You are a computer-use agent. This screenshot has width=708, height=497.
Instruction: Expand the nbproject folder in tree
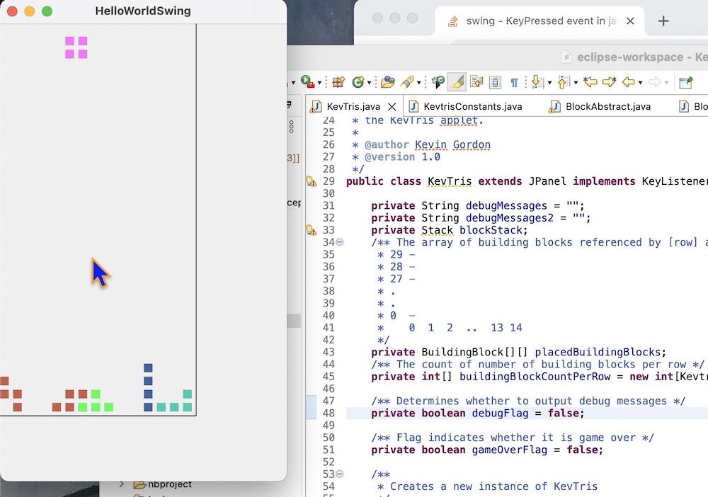[121, 484]
